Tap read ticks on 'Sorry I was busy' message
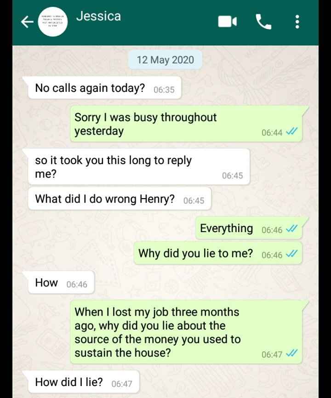Image resolution: width=331 pixels, height=398 pixels. click(x=291, y=131)
